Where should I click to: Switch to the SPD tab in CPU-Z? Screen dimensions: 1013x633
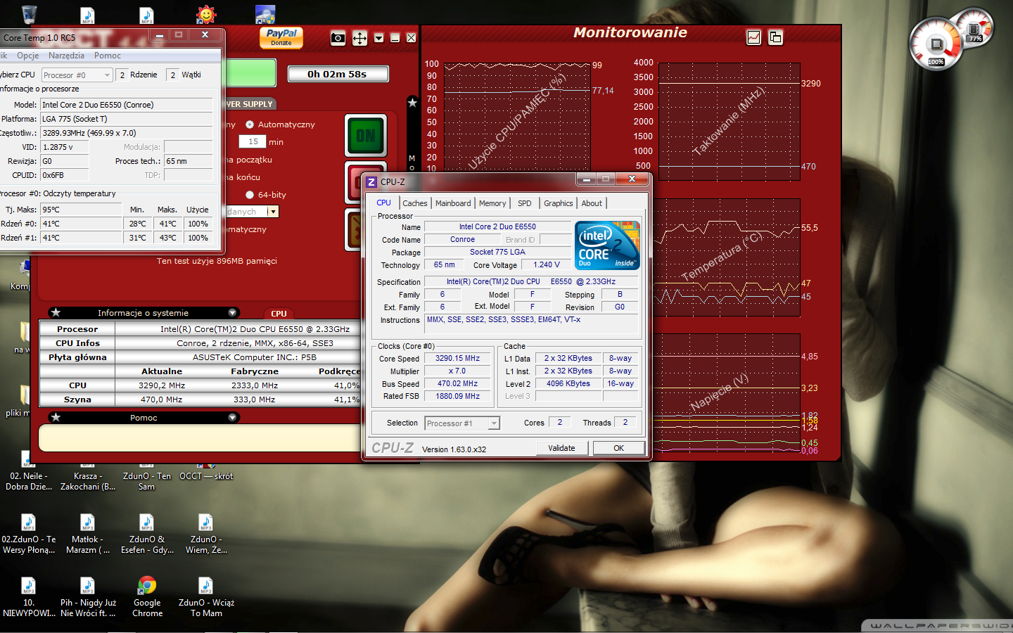pyautogui.click(x=525, y=203)
